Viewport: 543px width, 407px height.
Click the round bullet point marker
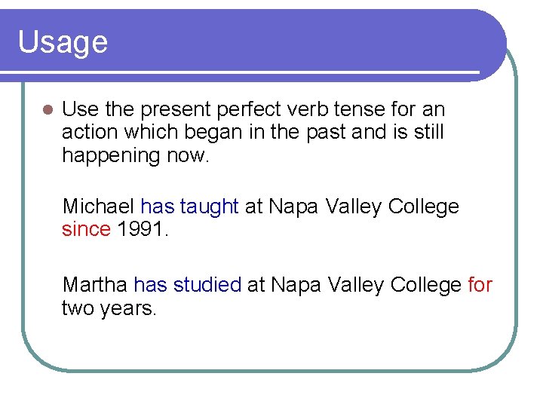click(45, 109)
